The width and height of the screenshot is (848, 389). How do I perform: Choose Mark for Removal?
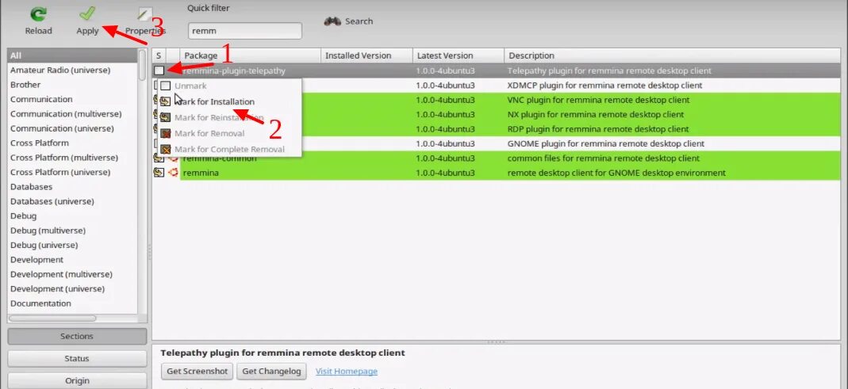click(x=228, y=133)
